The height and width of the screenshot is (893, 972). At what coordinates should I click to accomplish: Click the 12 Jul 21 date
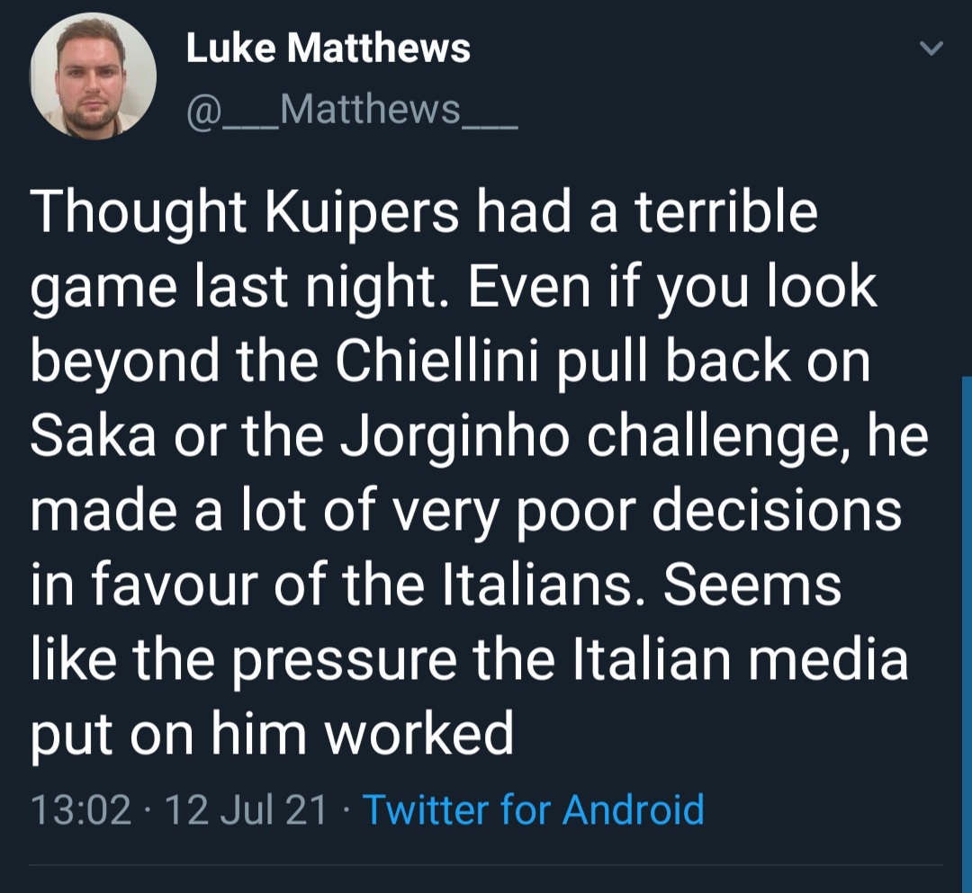coord(246,810)
